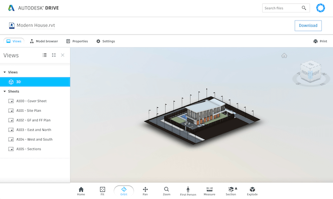Select the Section tool
Viewport: 333px width, 199px height.
point(231,191)
